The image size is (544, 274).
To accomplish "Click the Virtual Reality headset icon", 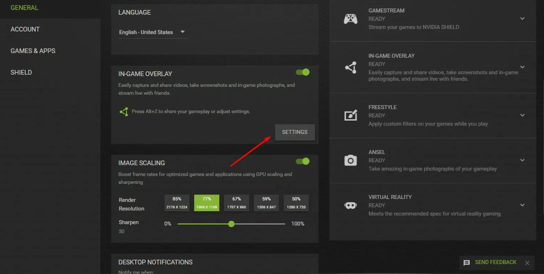I will click(351, 205).
